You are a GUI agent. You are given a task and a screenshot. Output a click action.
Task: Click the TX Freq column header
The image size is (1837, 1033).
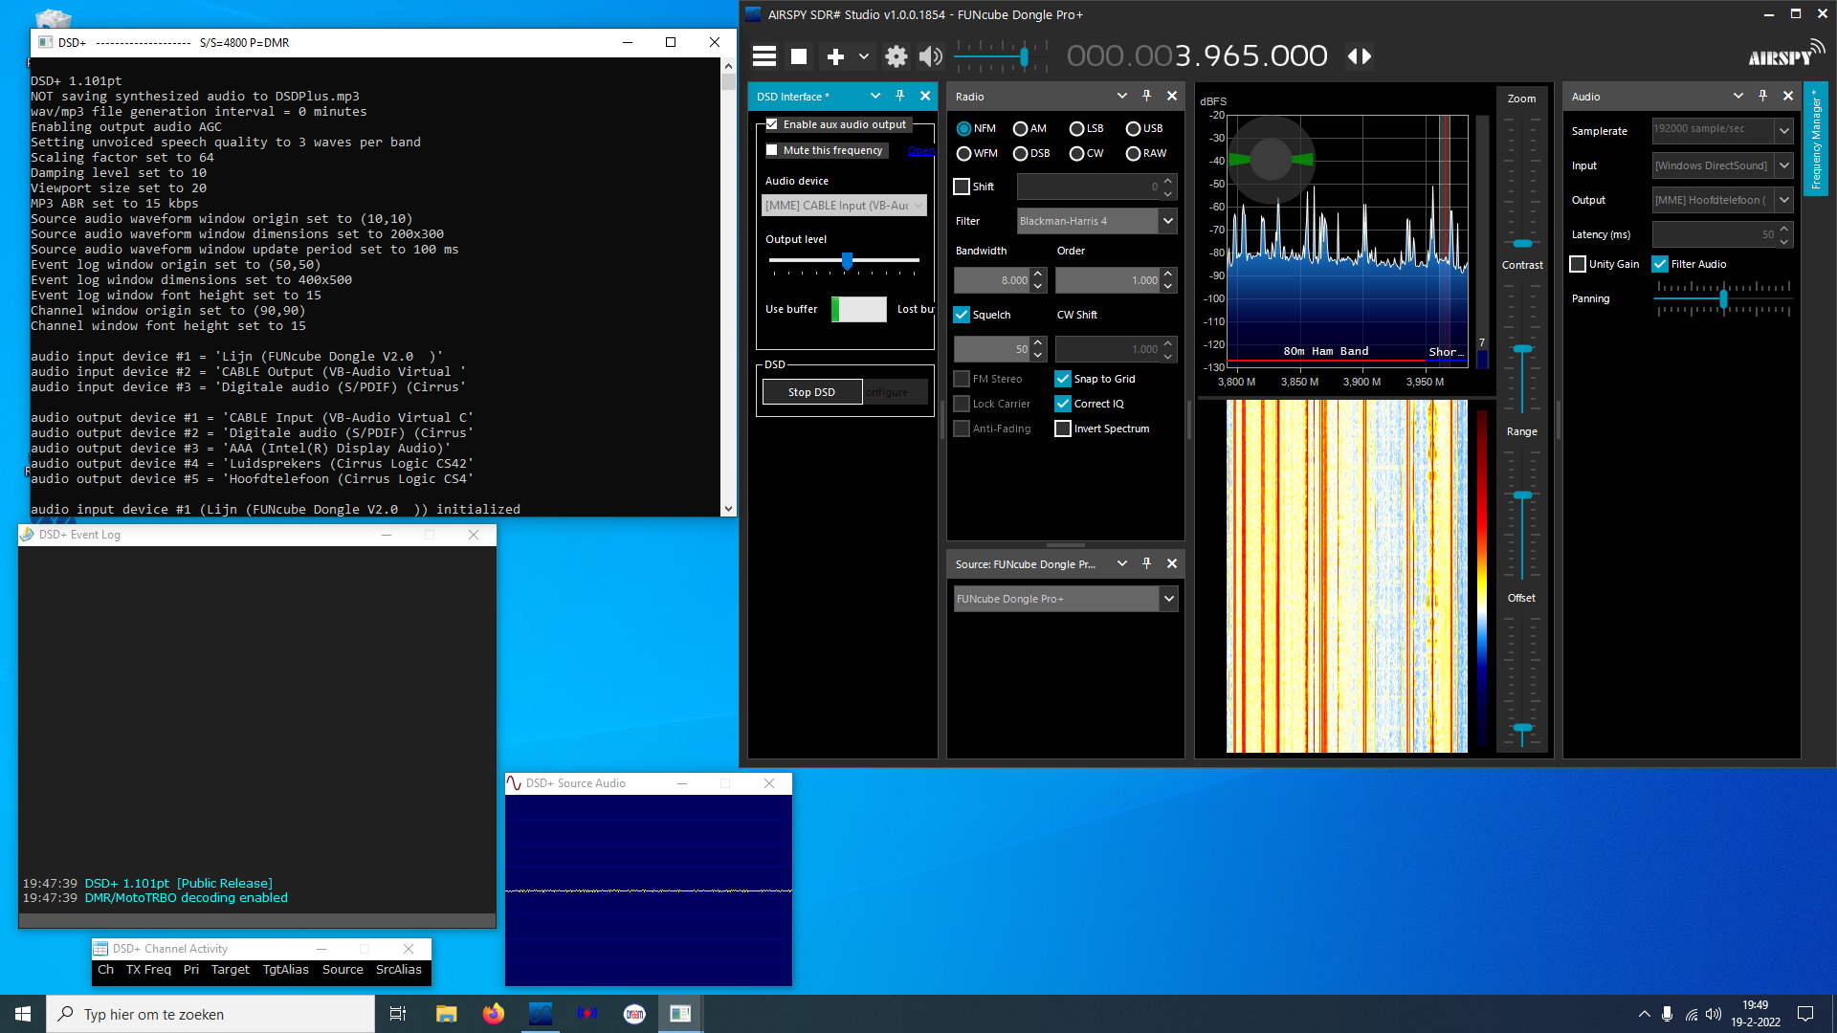click(148, 970)
